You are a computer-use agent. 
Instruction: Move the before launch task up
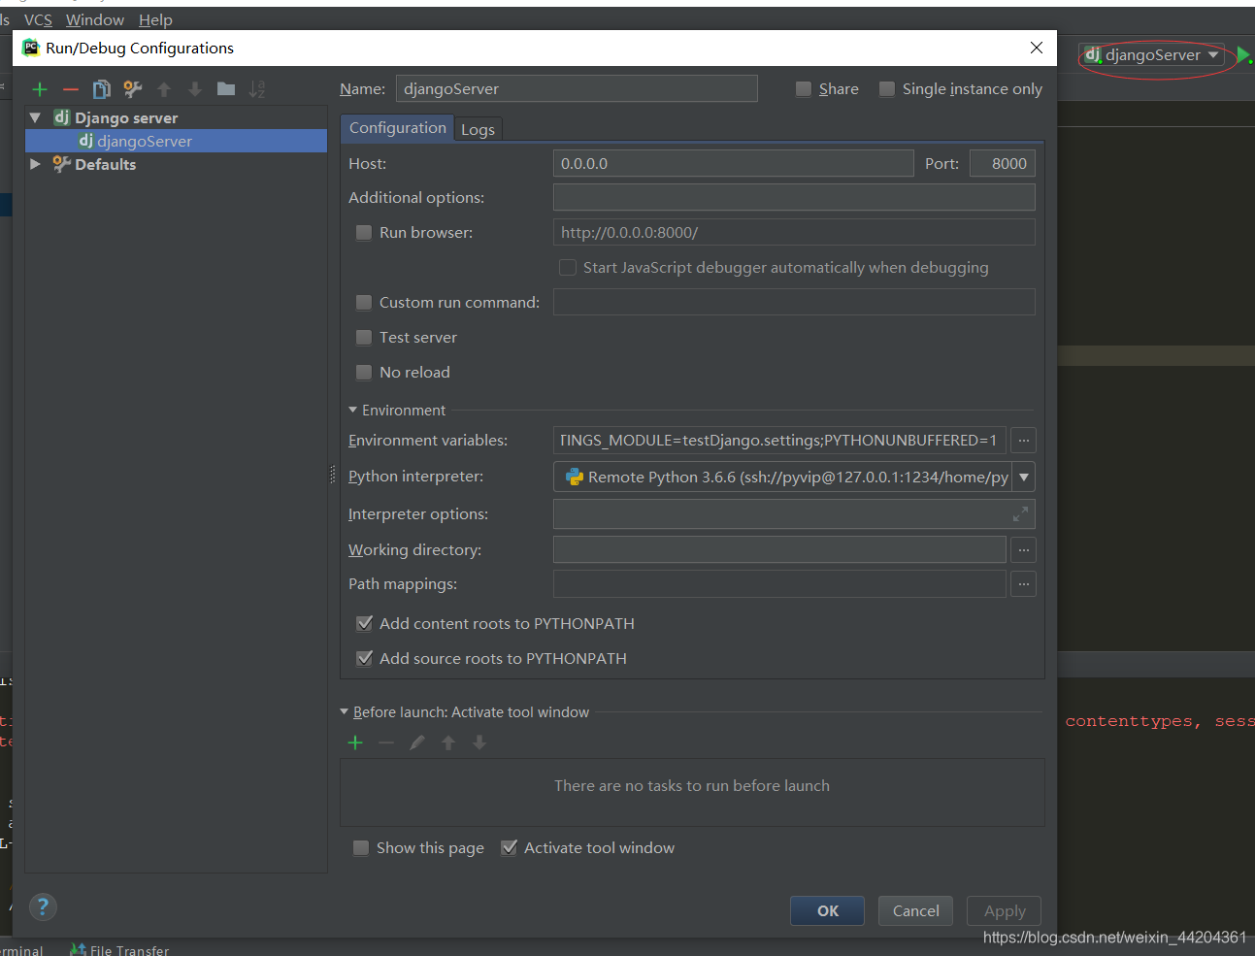point(448,742)
